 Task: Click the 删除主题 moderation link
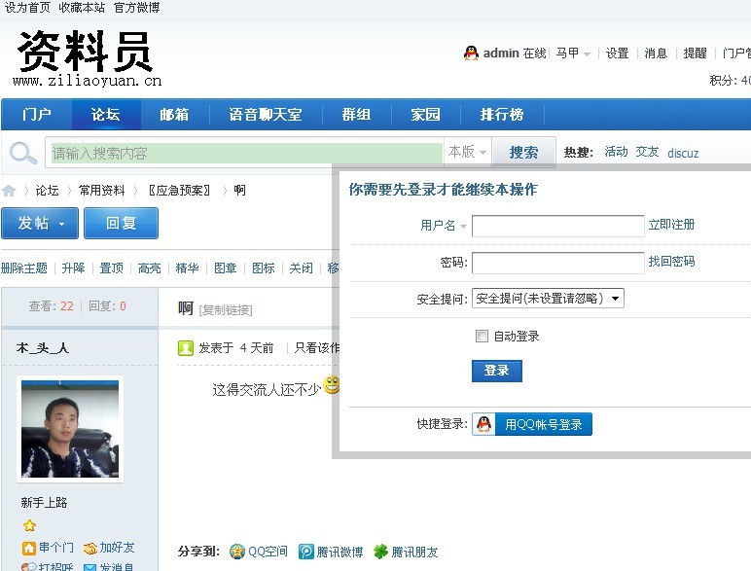coord(24,268)
